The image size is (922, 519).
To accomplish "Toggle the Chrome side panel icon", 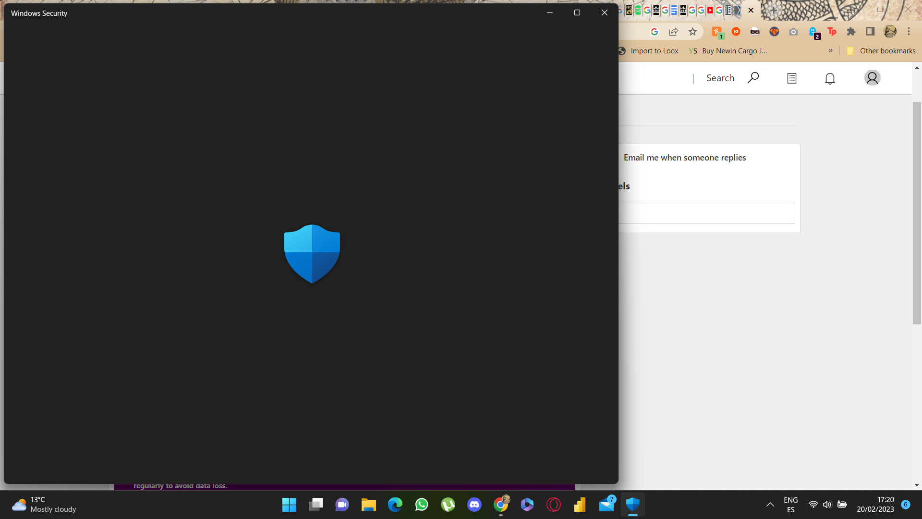I will (870, 32).
